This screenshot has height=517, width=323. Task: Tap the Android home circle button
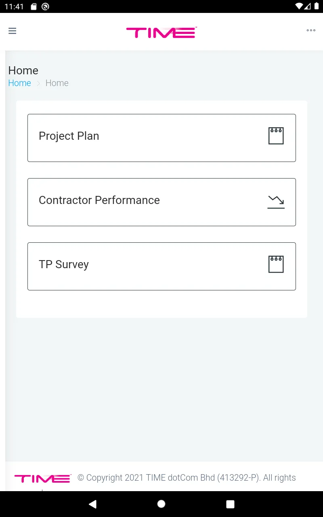coord(161,504)
